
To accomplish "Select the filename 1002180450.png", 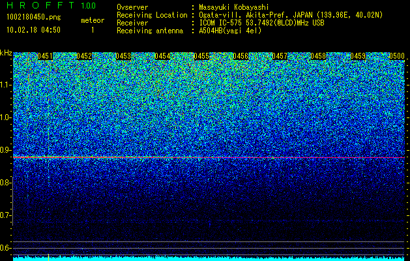I will (34, 17).
